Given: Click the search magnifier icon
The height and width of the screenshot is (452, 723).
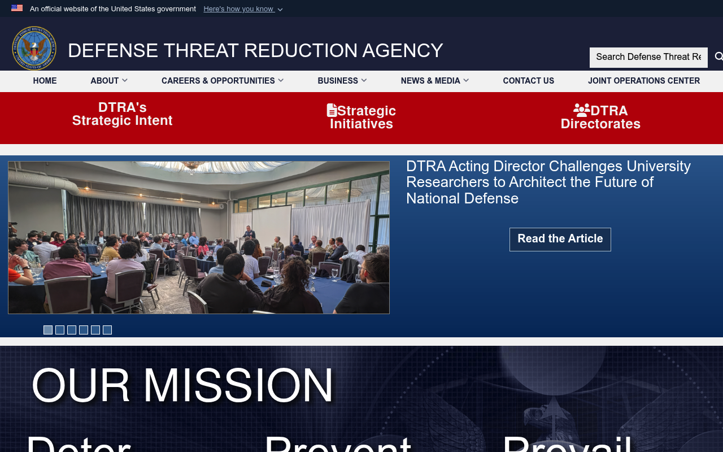Looking at the screenshot, I should coord(718,56).
